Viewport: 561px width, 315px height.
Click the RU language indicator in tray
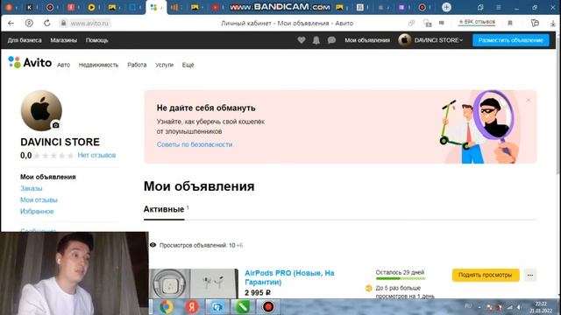[467, 306]
